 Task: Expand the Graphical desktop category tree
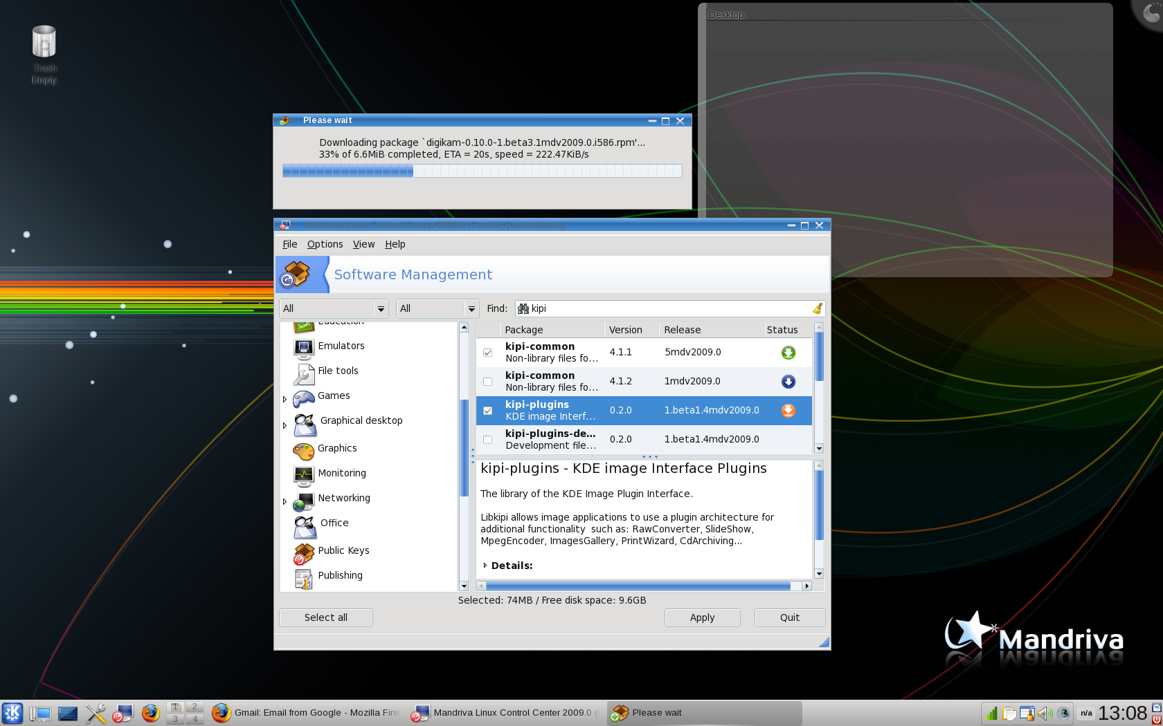click(285, 425)
